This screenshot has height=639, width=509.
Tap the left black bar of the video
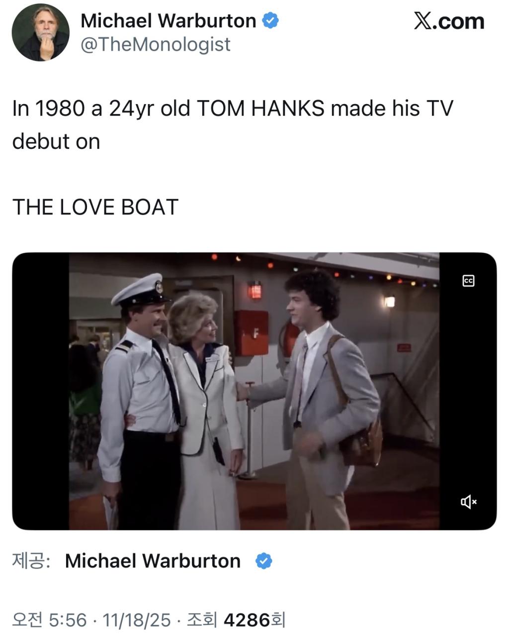(x=41, y=391)
